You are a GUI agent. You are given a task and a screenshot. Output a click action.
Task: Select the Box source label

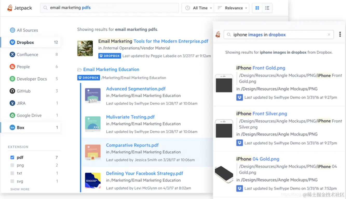(x=21, y=127)
